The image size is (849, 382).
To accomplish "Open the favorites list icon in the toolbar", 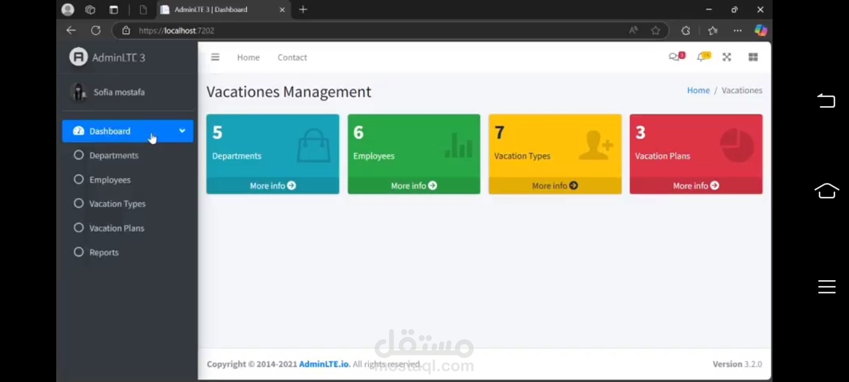I will pyautogui.click(x=713, y=30).
